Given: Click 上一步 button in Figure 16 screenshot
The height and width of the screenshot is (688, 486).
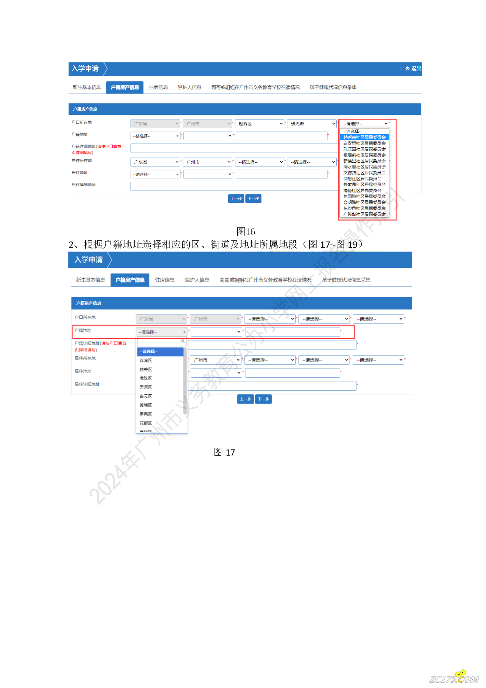Looking at the screenshot, I should click(x=236, y=199).
